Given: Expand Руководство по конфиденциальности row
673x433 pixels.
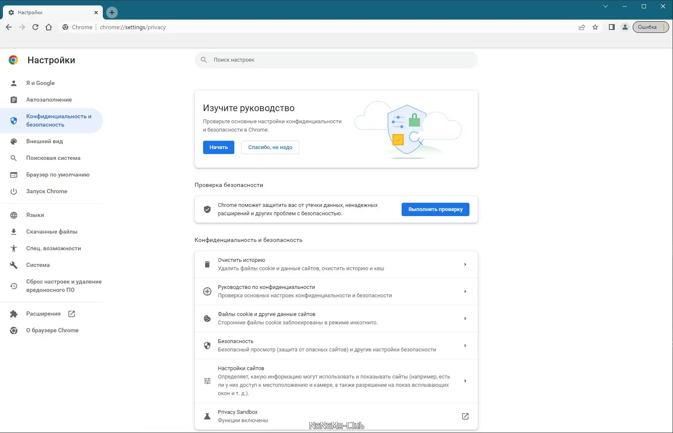Looking at the screenshot, I should click(465, 291).
